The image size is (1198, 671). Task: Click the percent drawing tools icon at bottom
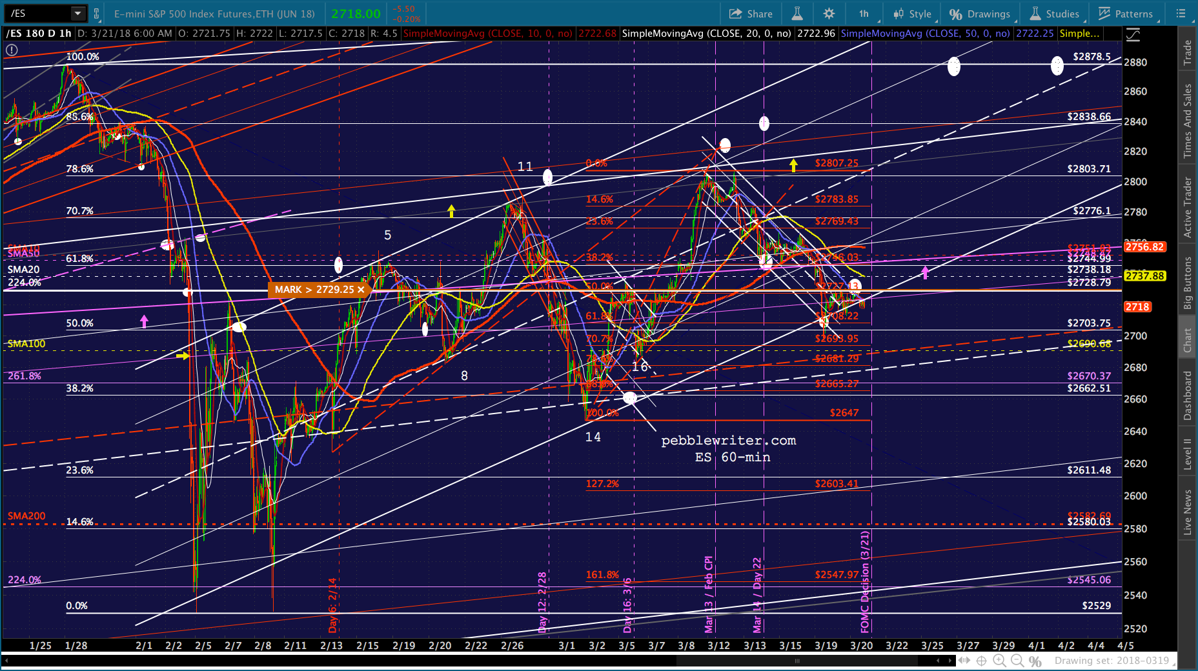[1035, 661]
